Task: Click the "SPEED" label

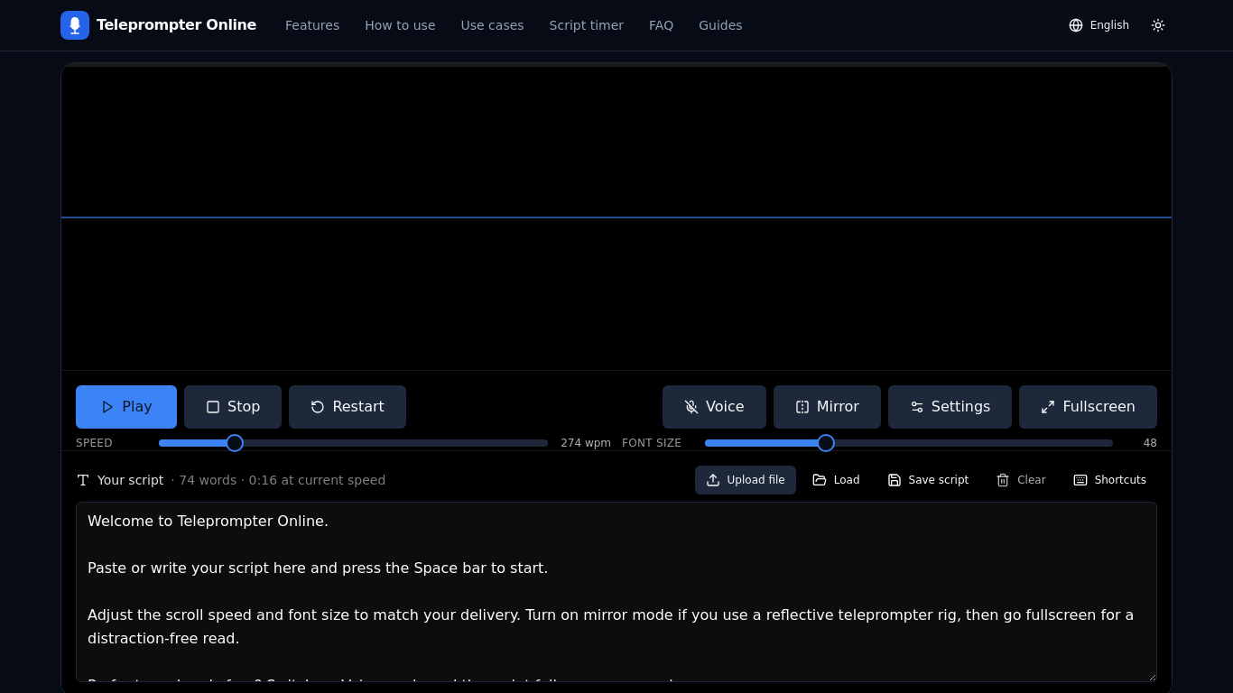Action: (94, 443)
